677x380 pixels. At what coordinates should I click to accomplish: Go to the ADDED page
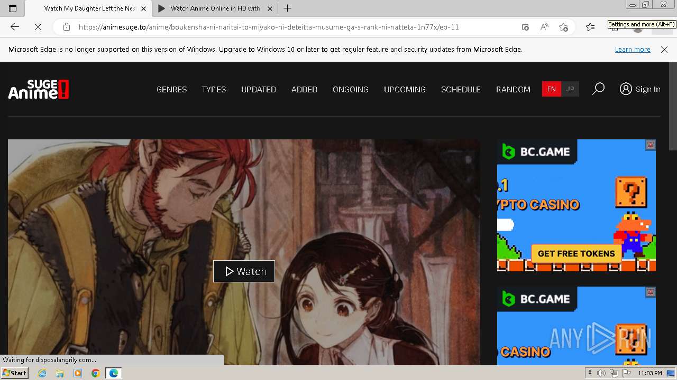click(304, 90)
